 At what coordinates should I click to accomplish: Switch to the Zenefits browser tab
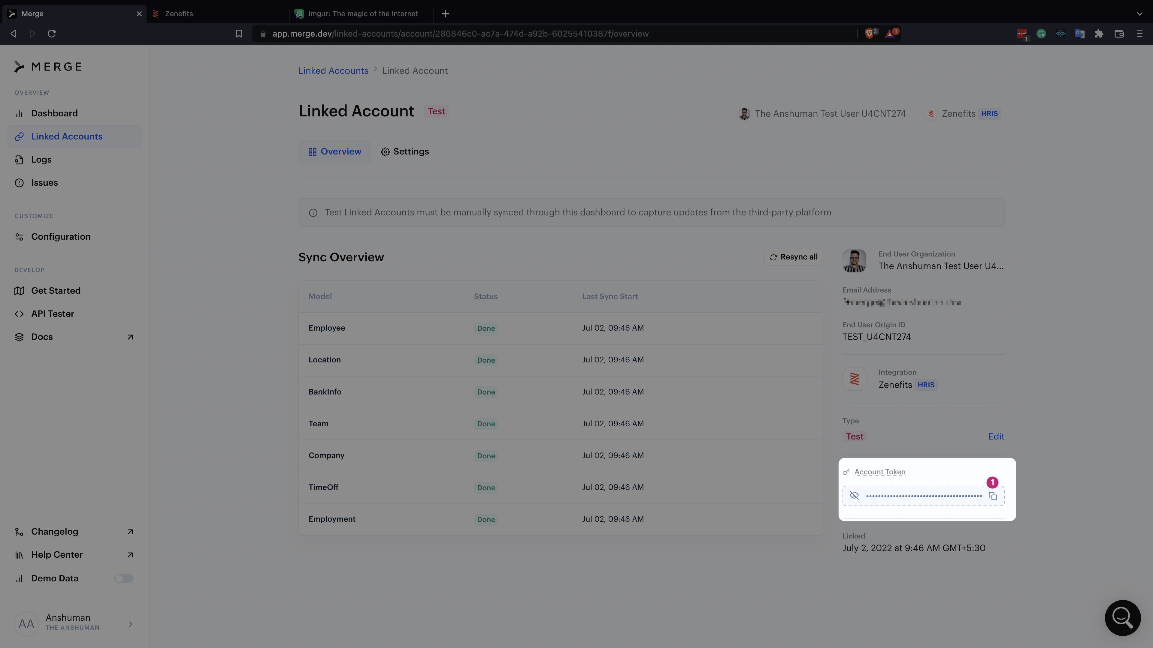point(218,14)
